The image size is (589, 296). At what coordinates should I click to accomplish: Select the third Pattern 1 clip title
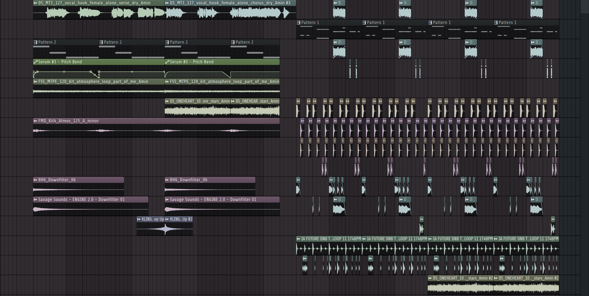[x=442, y=23]
